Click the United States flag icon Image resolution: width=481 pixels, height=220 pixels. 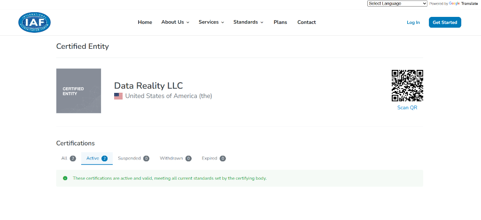[118, 96]
